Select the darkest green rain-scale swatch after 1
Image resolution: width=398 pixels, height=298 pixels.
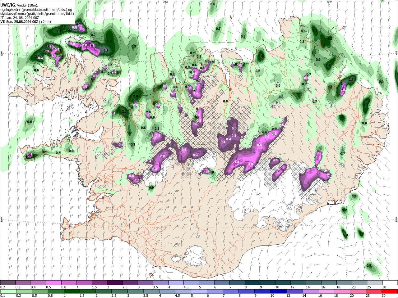72,291
